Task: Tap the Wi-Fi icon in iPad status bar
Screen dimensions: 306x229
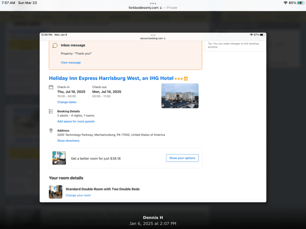Action: 285,3
